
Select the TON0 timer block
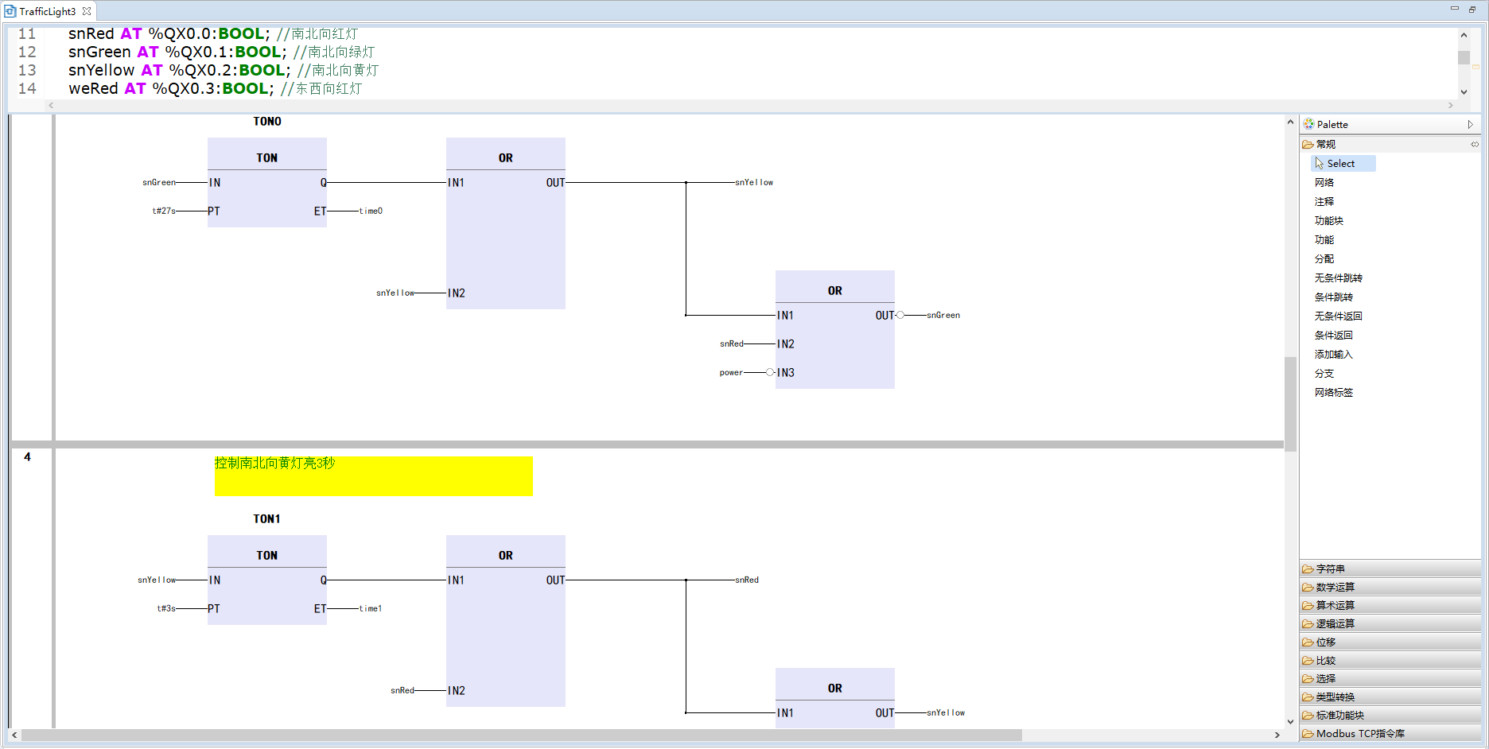[266, 183]
